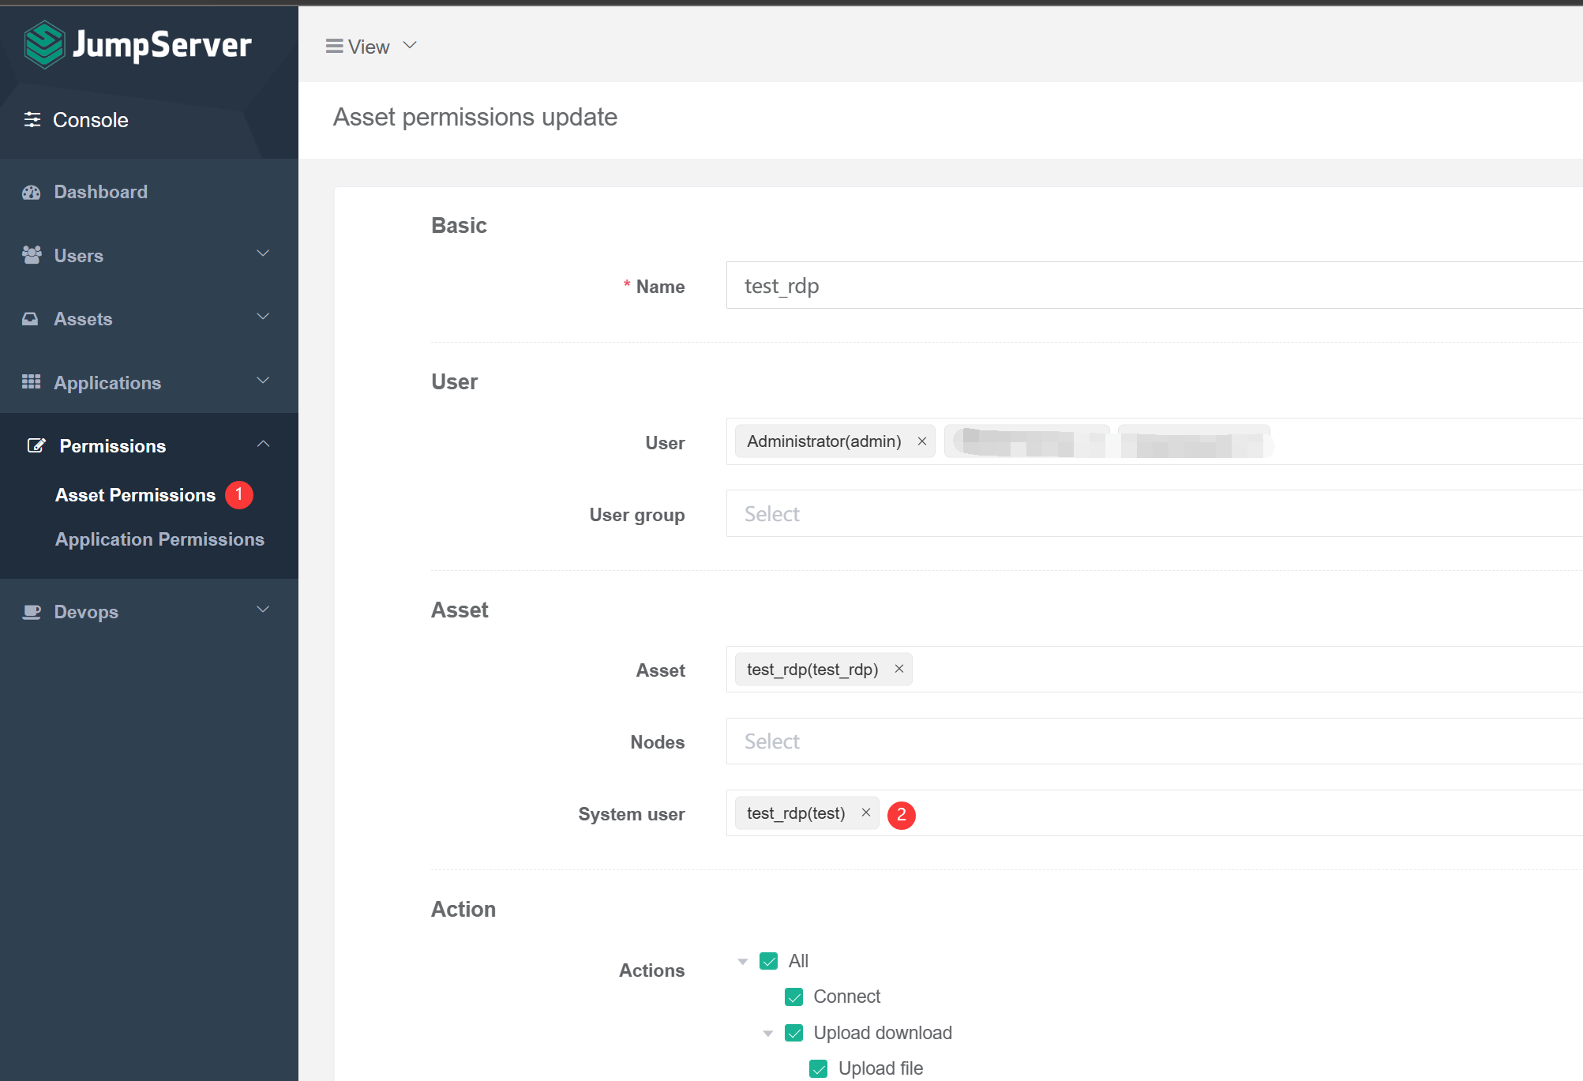This screenshot has height=1081, width=1583.
Task: Click the Applications grid icon
Action: pos(32,381)
